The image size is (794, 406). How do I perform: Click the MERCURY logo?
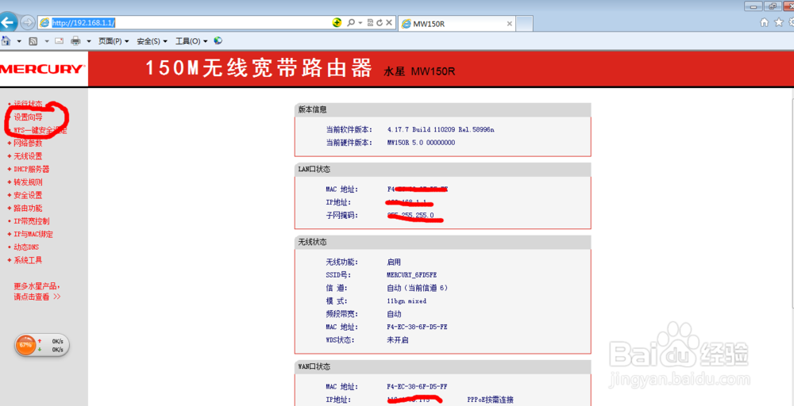tap(43, 69)
